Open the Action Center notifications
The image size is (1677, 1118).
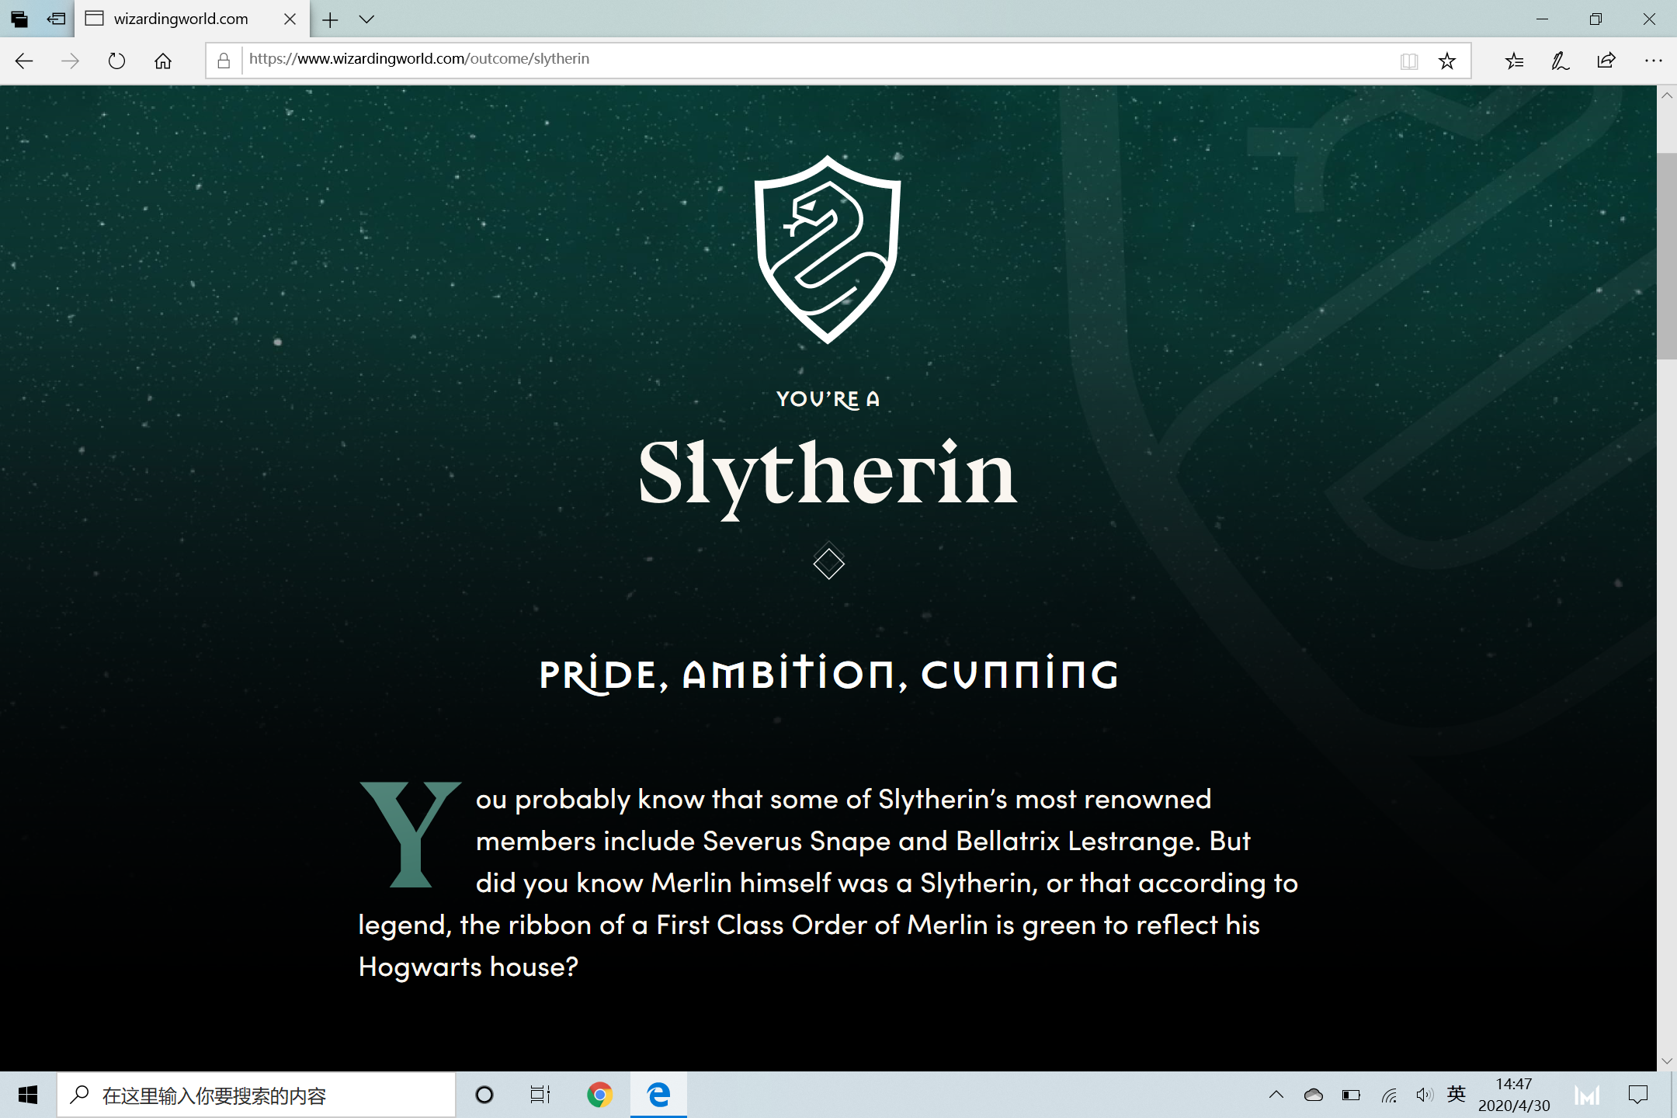click(x=1638, y=1095)
